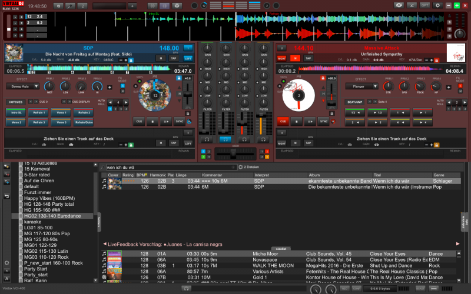
Task: Sort the track list by BPM column
Action: click(x=141, y=175)
